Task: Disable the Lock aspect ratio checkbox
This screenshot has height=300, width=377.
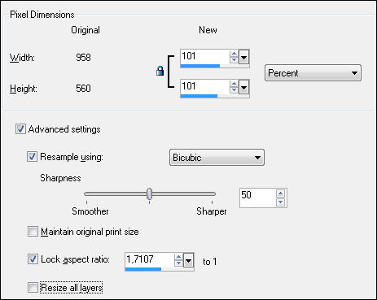Action: point(33,259)
